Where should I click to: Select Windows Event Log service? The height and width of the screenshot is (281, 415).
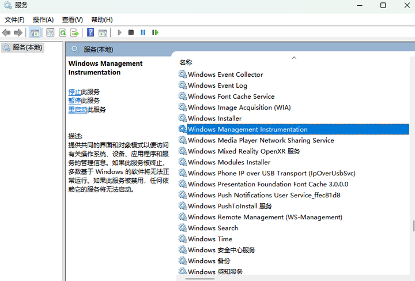[x=217, y=85]
